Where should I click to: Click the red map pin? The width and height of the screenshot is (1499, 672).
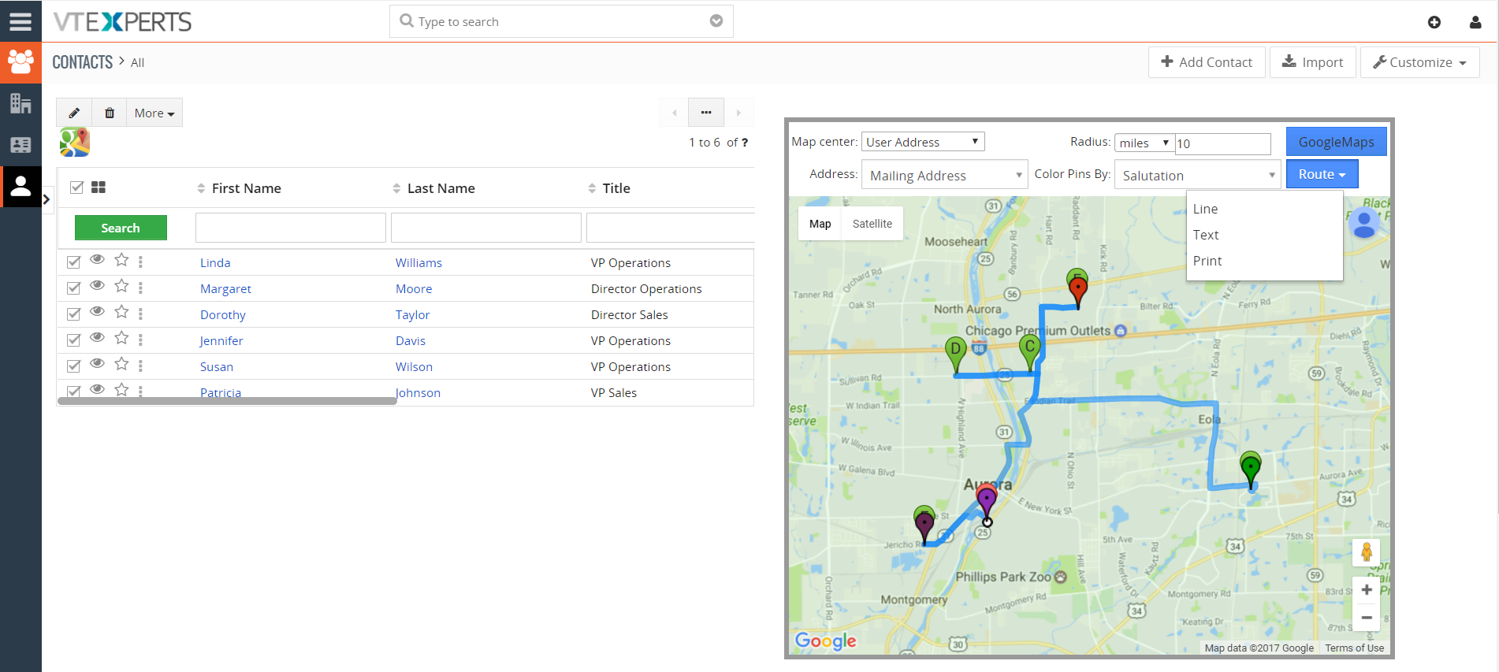pyautogui.click(x=1077, y=291)
